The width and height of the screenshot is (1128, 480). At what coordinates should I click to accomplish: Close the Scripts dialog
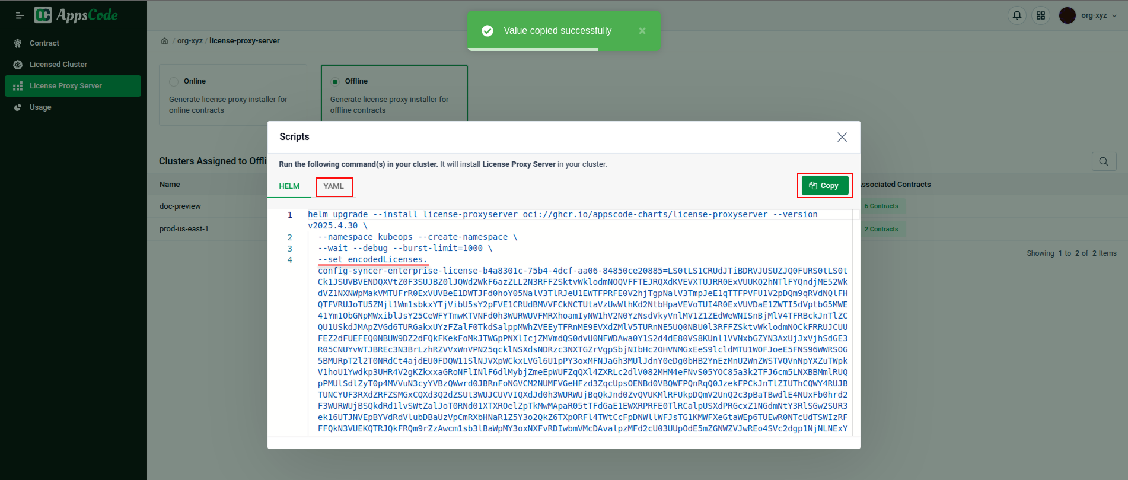pos(842,137)
